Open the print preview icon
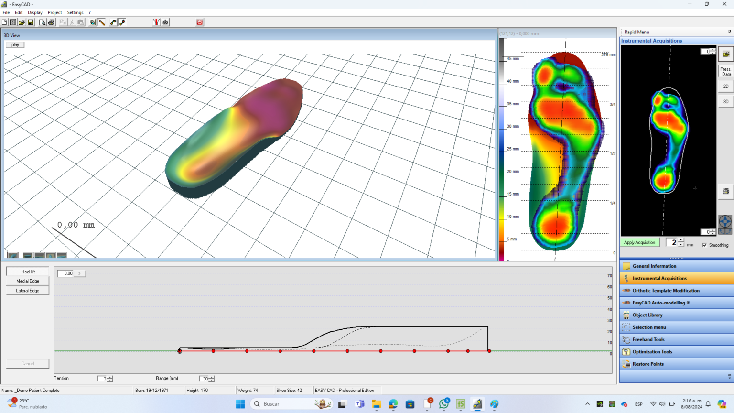Viewport: 734px width, 413px height. click(42, 22)
